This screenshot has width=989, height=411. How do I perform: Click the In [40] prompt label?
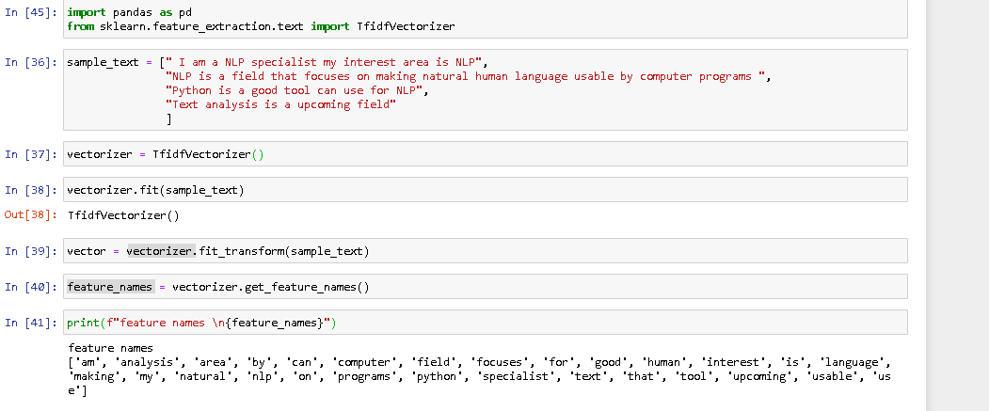[31, 287]
